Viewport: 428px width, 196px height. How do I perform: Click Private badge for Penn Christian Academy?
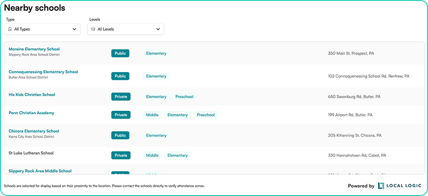121,115
